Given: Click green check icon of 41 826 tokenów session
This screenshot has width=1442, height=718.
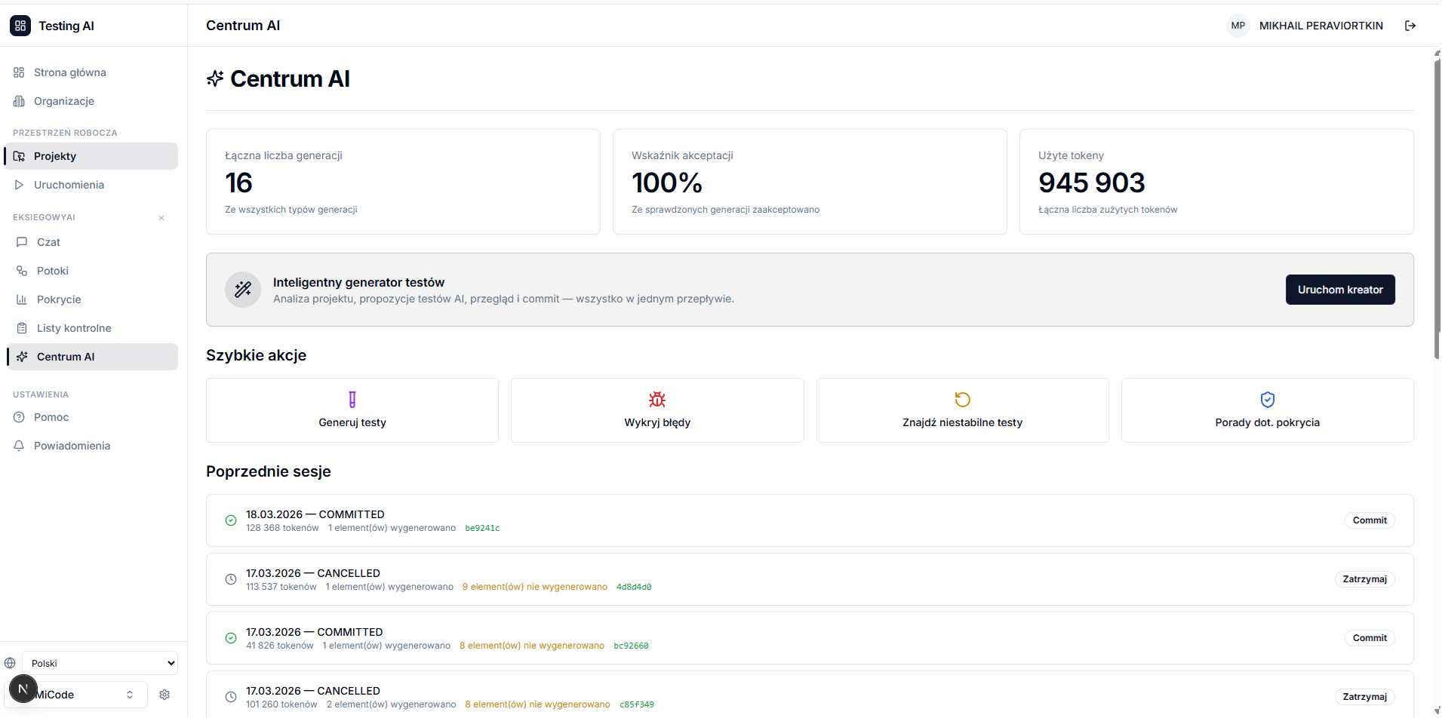Looking at the screenshot, I should tap(231, 638).
